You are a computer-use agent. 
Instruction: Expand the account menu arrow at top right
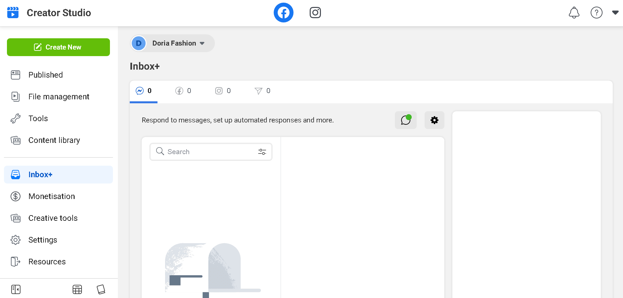[x=615, y=13]
